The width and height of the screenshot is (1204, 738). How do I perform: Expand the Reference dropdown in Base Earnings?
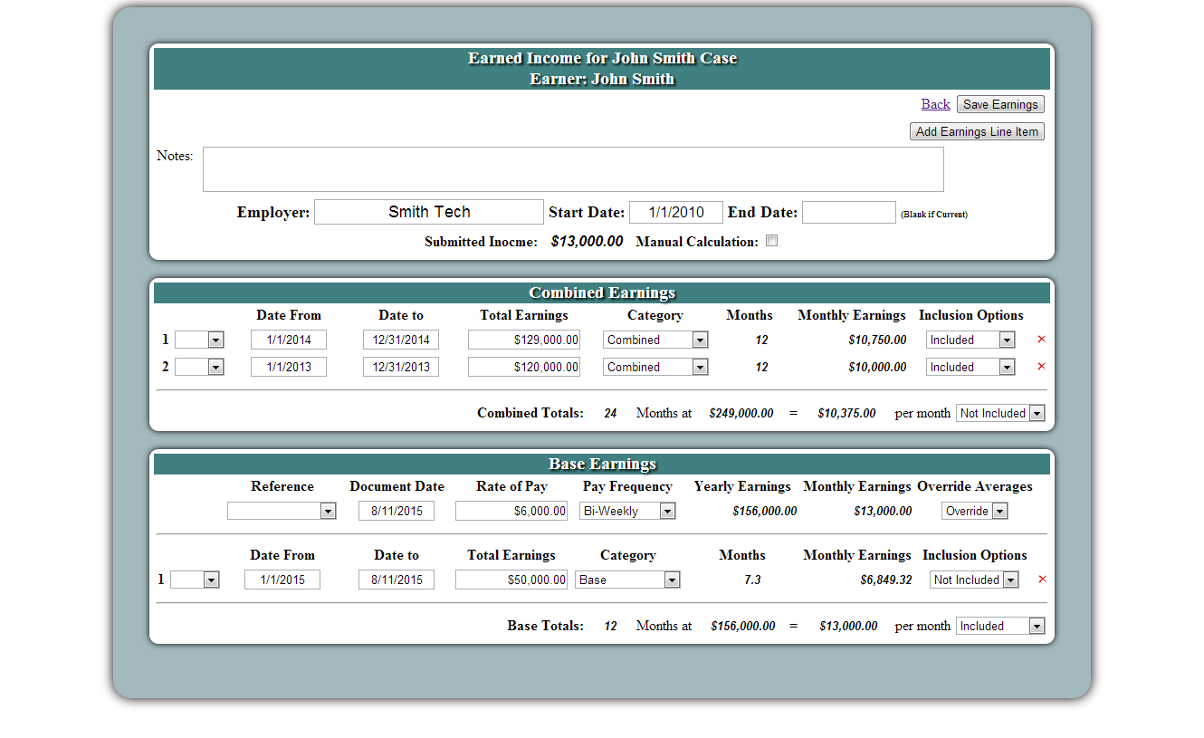click(282, 510)
